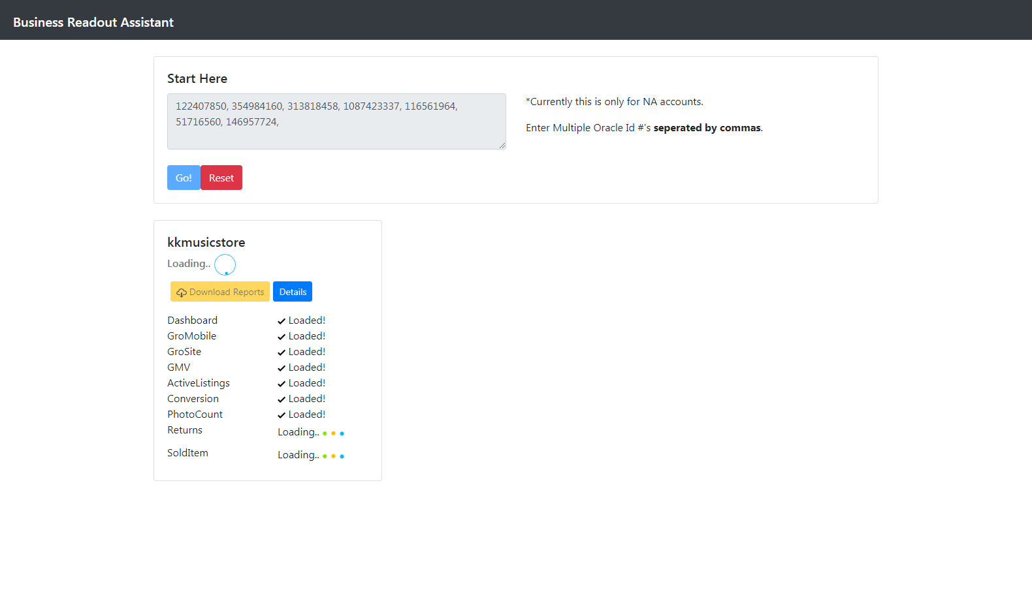The height and width of the screenshot is (596, 1032).
Task: Click the checkmark icon next to GroMobile
Action: pyautogui.click(x=282, y=337)
